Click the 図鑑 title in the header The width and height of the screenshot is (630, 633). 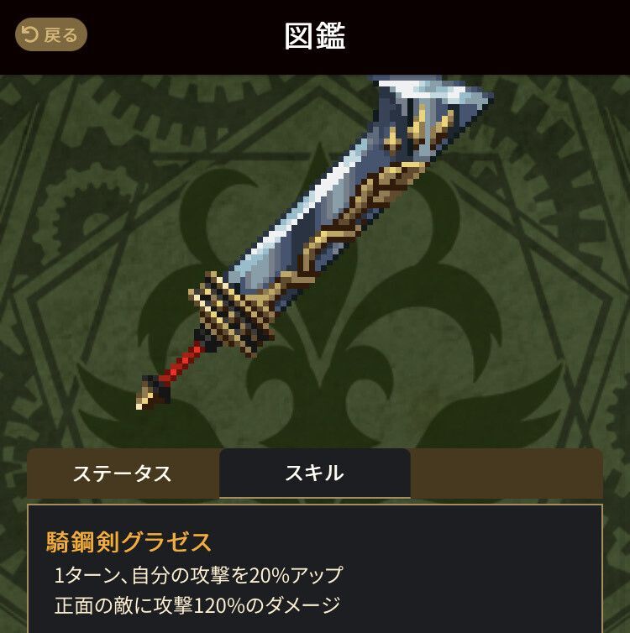tap(315, 36)
